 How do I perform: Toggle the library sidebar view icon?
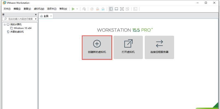tap(111, 9)
